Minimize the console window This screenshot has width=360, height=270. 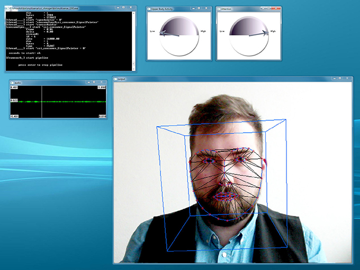click(118, 7)
